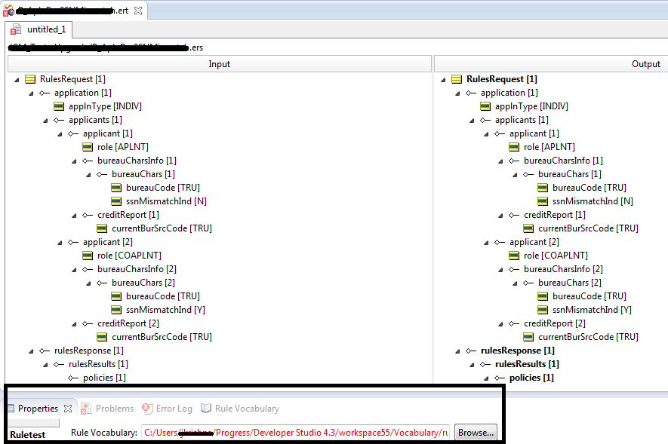Select bureauCode [TRU] under Output bureauChars [2]
The width and height of the screenshot is (668, 444).
tap(590, 296)
